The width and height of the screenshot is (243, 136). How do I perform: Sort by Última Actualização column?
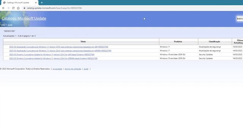pyautogui.click(x=238, y=42)
